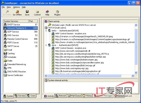Open the Options menu
141x103 pixels.
click(x=16, y=7)
